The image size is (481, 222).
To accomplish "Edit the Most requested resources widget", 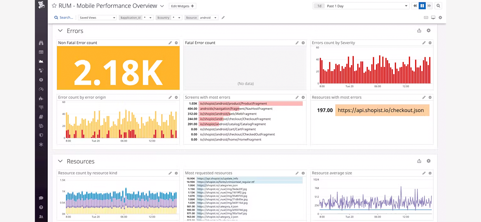I will (x=297, y=173).
